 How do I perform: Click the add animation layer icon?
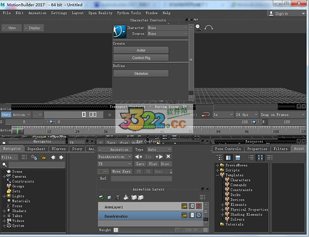pos(102,197)
